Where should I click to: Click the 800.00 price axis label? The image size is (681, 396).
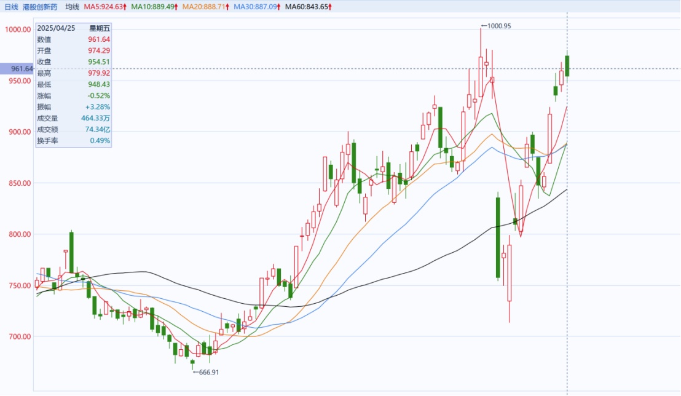pyautogui.click(x=20, y=234)
